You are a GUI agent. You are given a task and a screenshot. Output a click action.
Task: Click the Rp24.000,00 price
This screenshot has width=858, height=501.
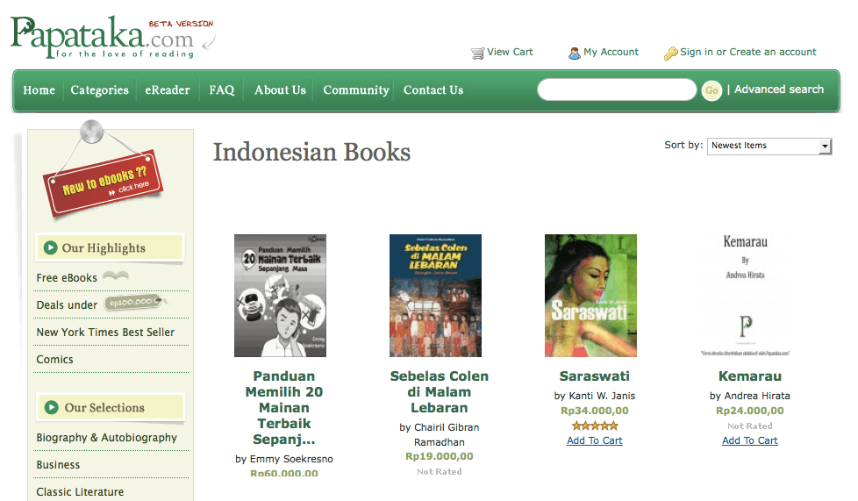tap(750, 411)
